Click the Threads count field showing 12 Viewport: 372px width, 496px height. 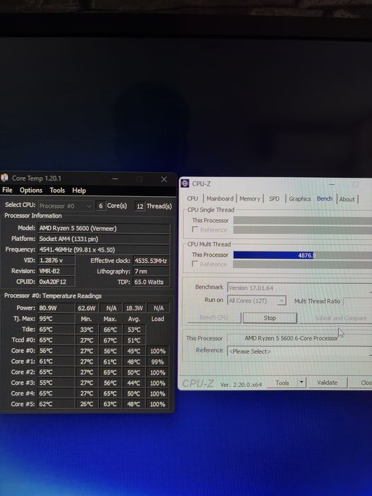point(140,206)
